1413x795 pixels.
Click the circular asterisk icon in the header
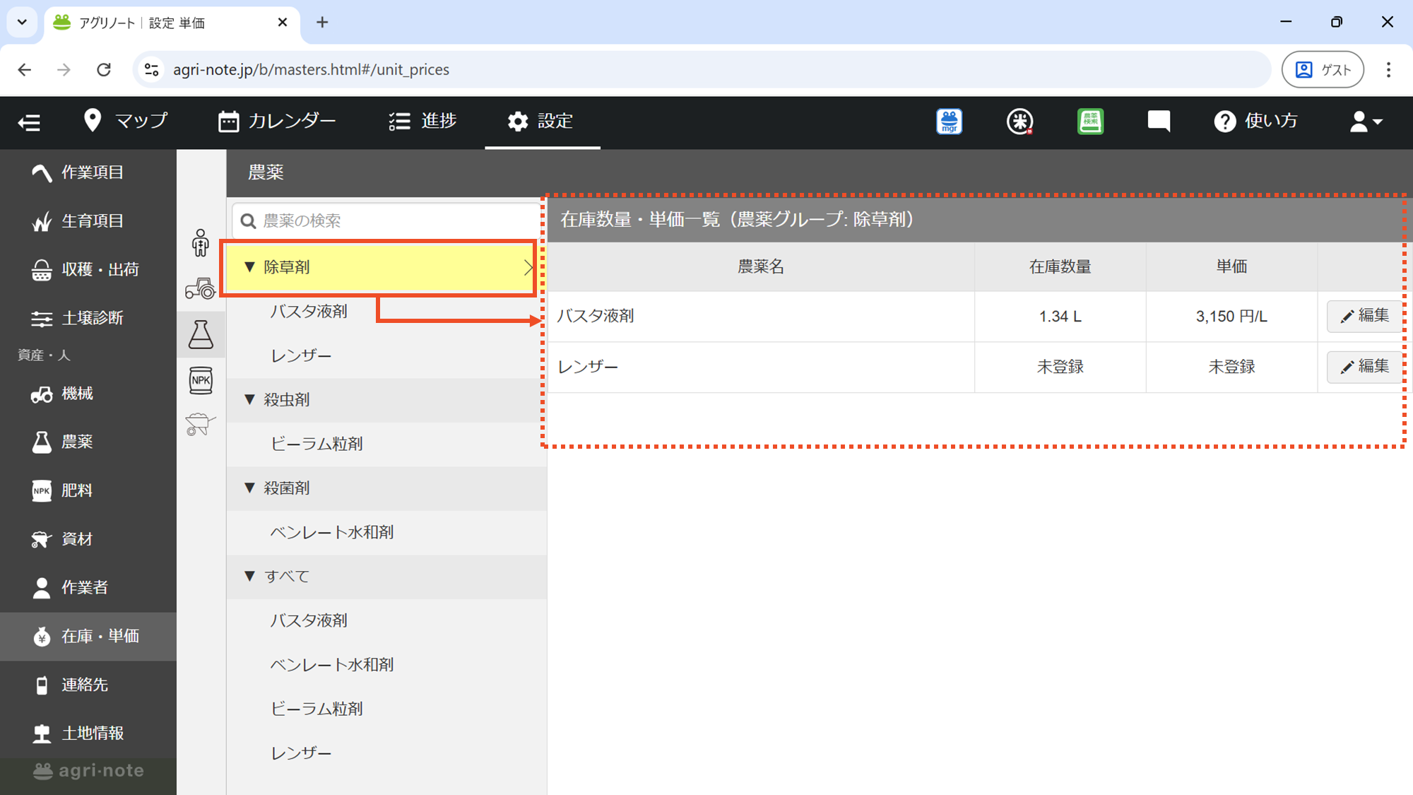pos(1019,122)
